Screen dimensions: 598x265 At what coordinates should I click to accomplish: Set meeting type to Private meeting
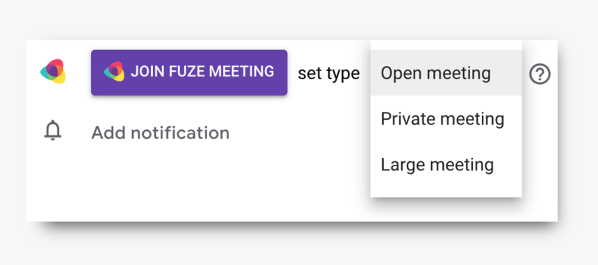446,118
